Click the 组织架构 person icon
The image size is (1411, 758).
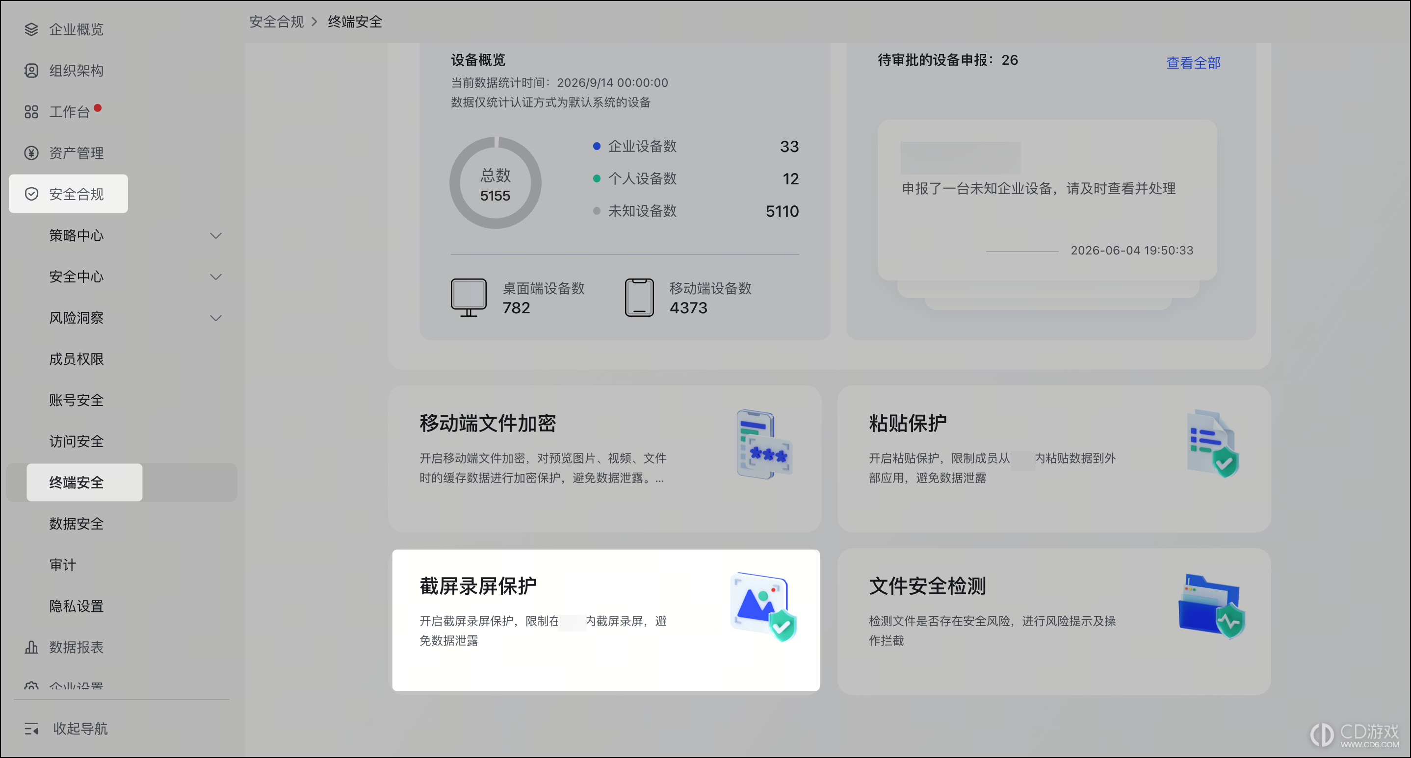coord(31,71)
